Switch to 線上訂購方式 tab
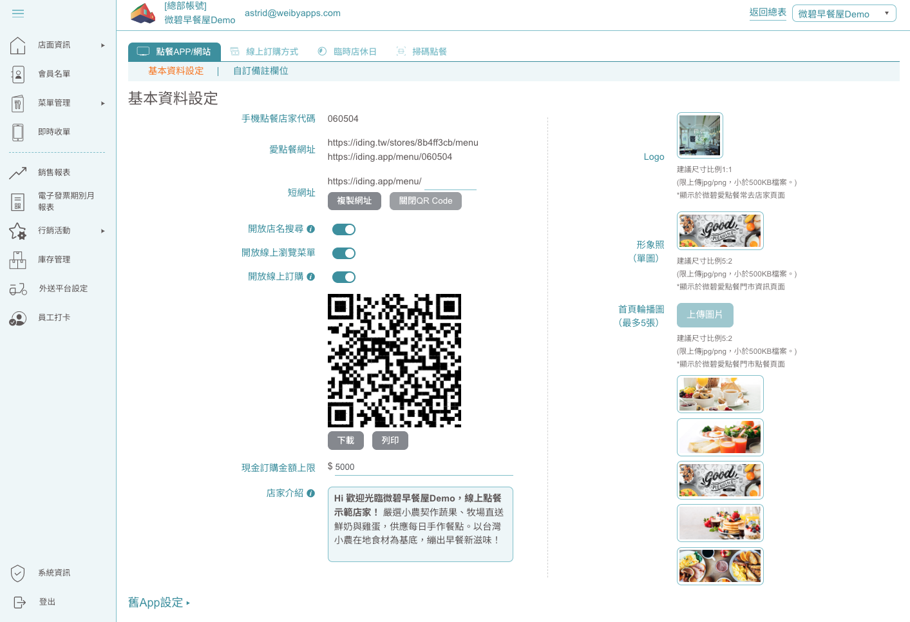 pyautogui.click(x=265, y=52)
